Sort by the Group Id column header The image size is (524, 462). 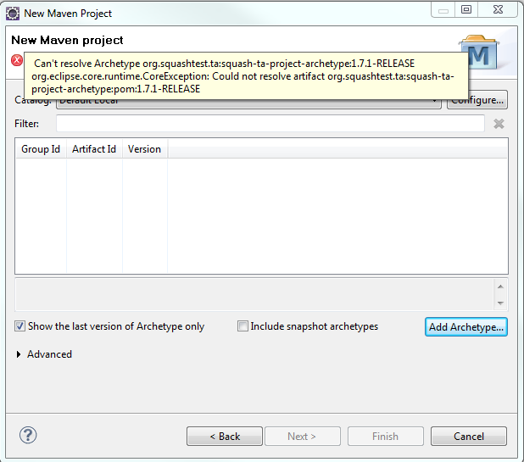coord(41,149)
